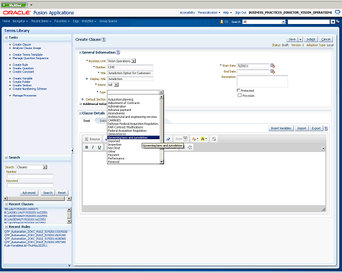This screenshot has height=273, width=342.
Task: Open General Information help icon
Action: [x=118, y=52]
